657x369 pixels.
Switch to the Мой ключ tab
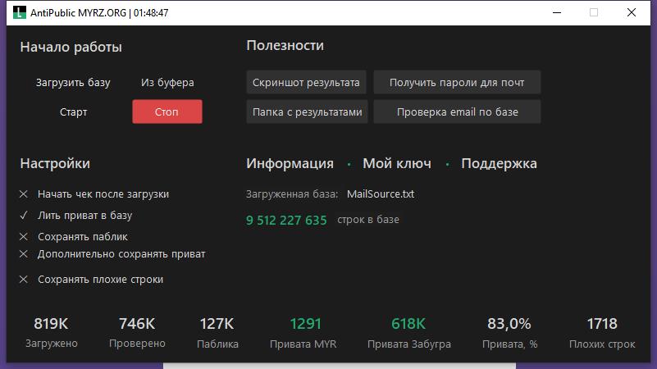point(397,163)
